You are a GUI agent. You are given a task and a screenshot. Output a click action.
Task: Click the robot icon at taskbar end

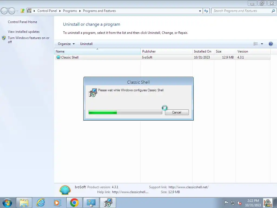pyautogui.click(x=268, y=203)
